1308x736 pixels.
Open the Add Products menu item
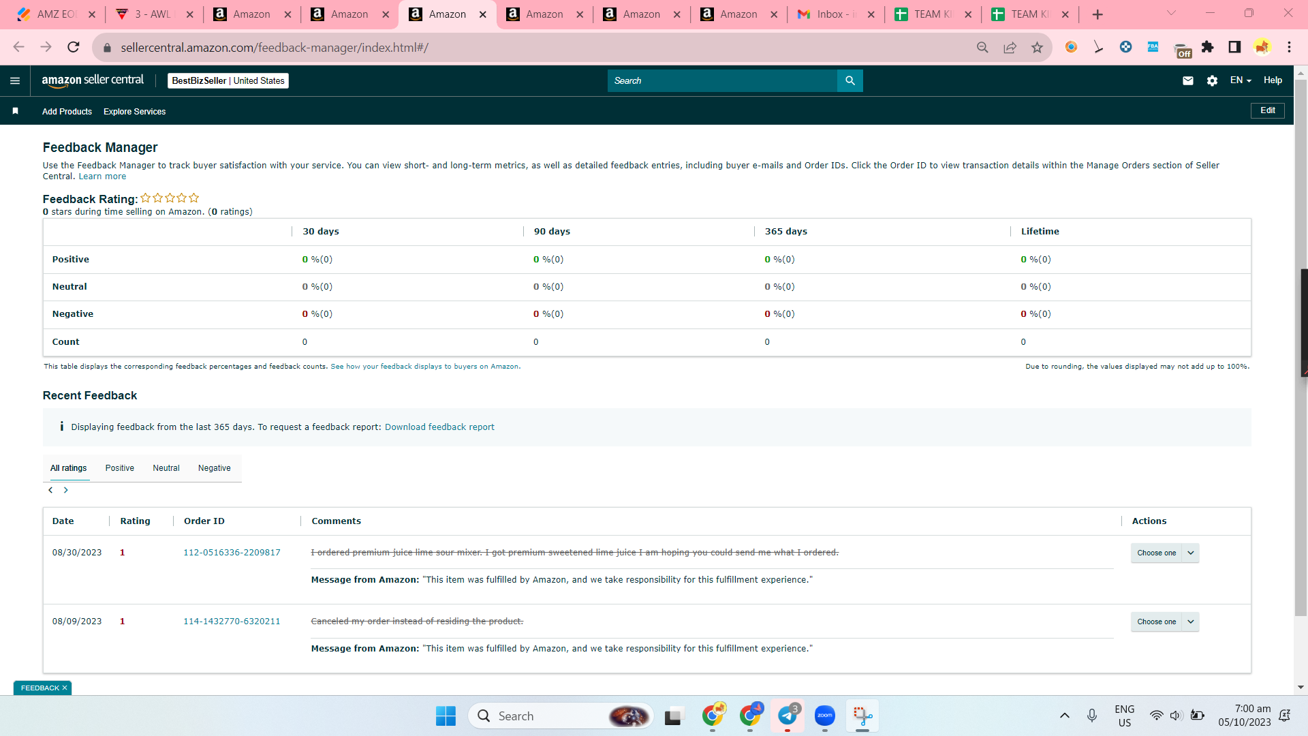67,112
